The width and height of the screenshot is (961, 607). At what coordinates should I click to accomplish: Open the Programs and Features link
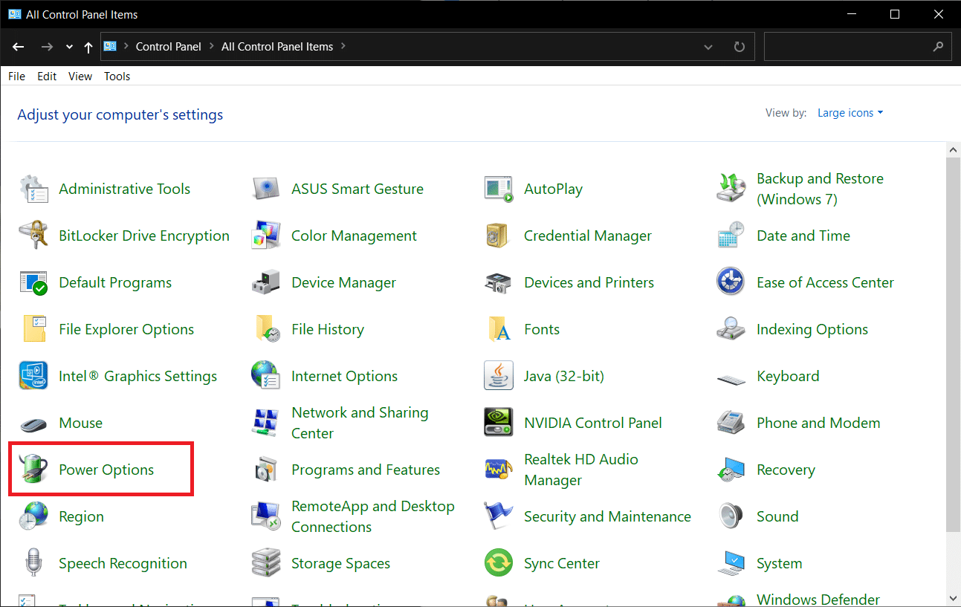[366, 470]
